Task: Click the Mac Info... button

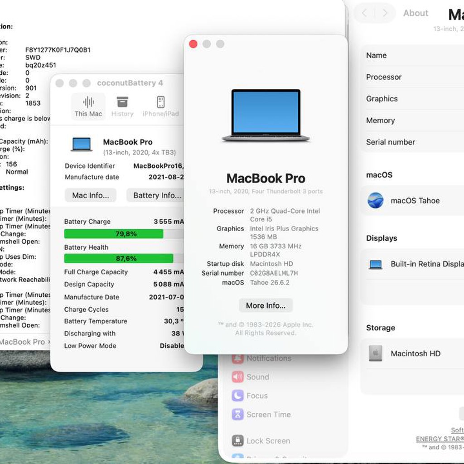Action: pyautogui.click(x=91, y=195)
